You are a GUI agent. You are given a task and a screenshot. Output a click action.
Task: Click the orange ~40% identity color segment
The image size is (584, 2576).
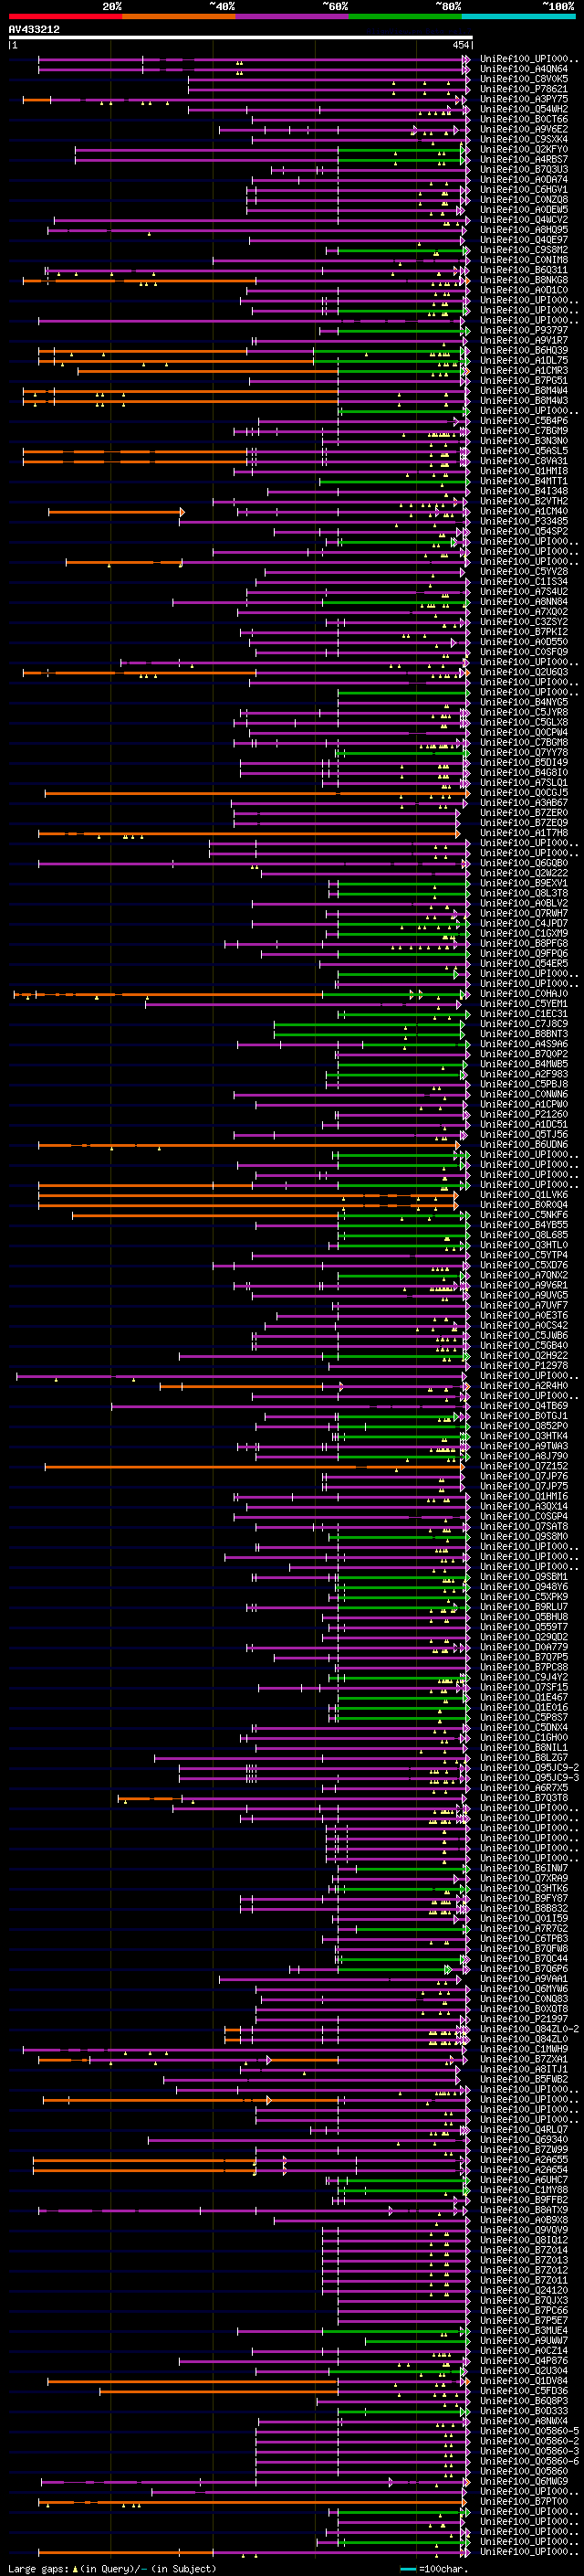179,16
